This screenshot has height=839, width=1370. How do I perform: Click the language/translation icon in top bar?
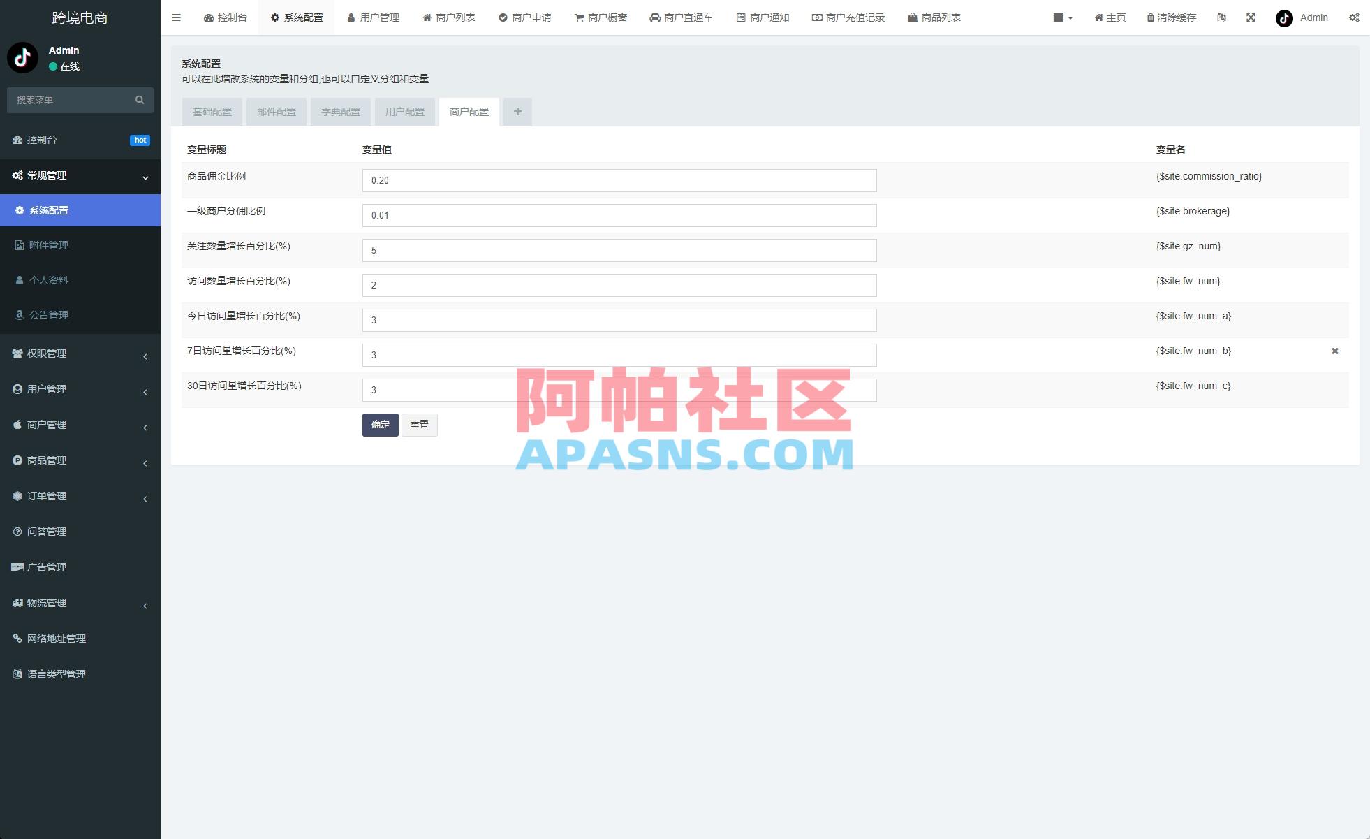(x=1221, y=17)
